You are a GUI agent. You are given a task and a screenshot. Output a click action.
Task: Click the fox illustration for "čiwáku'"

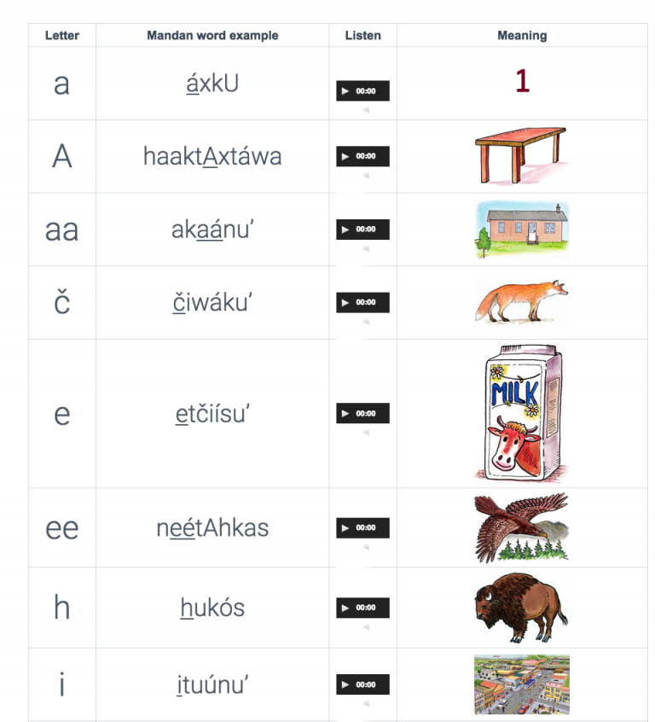(x=522, y=302)
